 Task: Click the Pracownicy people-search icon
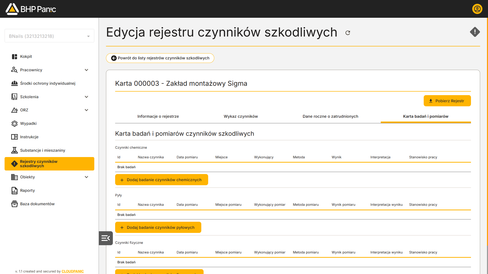pos(14,70)
